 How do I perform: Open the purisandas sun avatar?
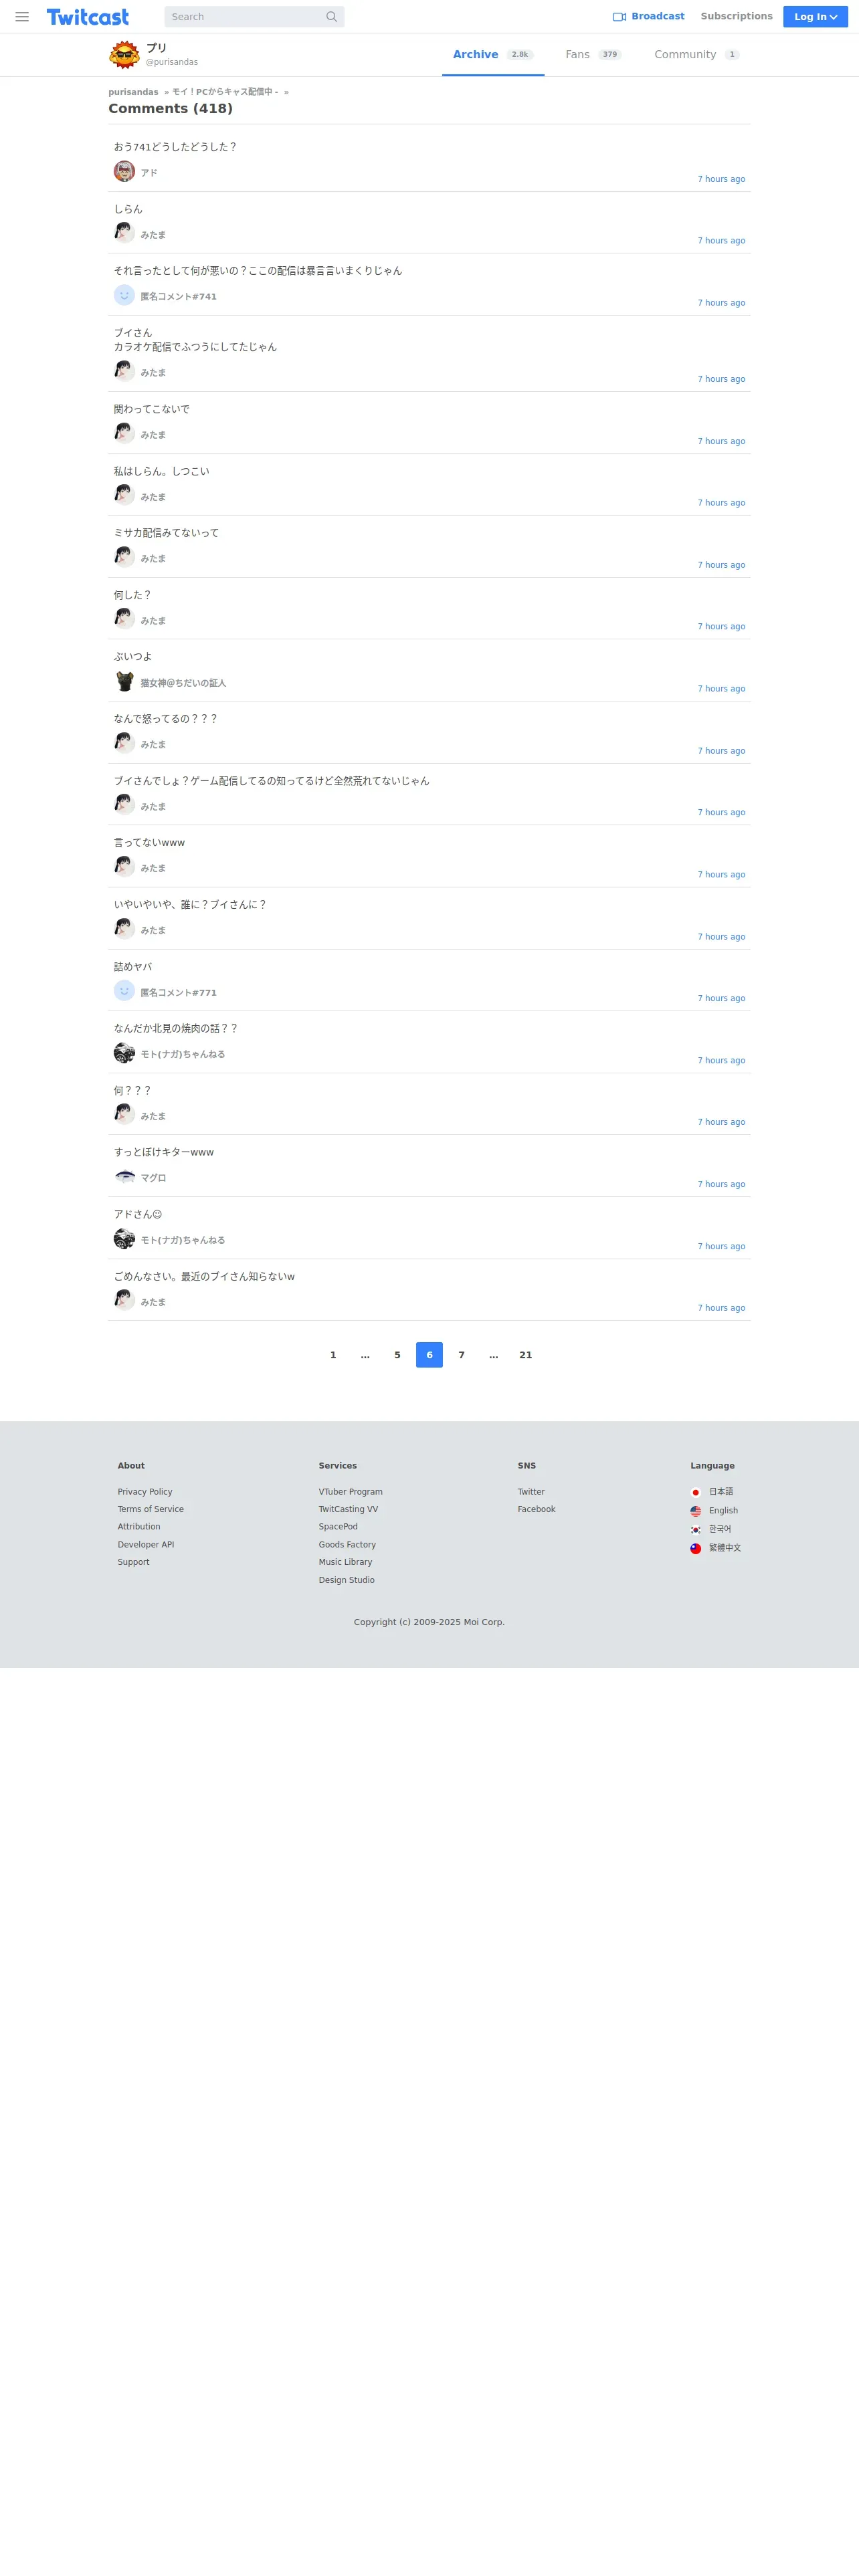[x=124, y=55]
